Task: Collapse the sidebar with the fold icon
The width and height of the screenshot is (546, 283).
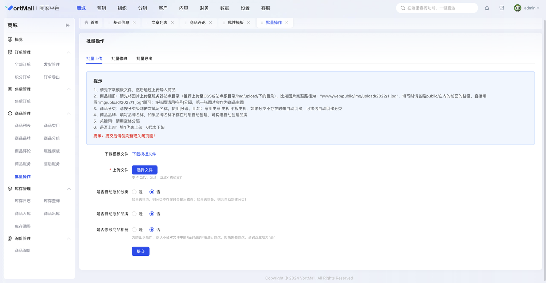Action: point(68,25)
